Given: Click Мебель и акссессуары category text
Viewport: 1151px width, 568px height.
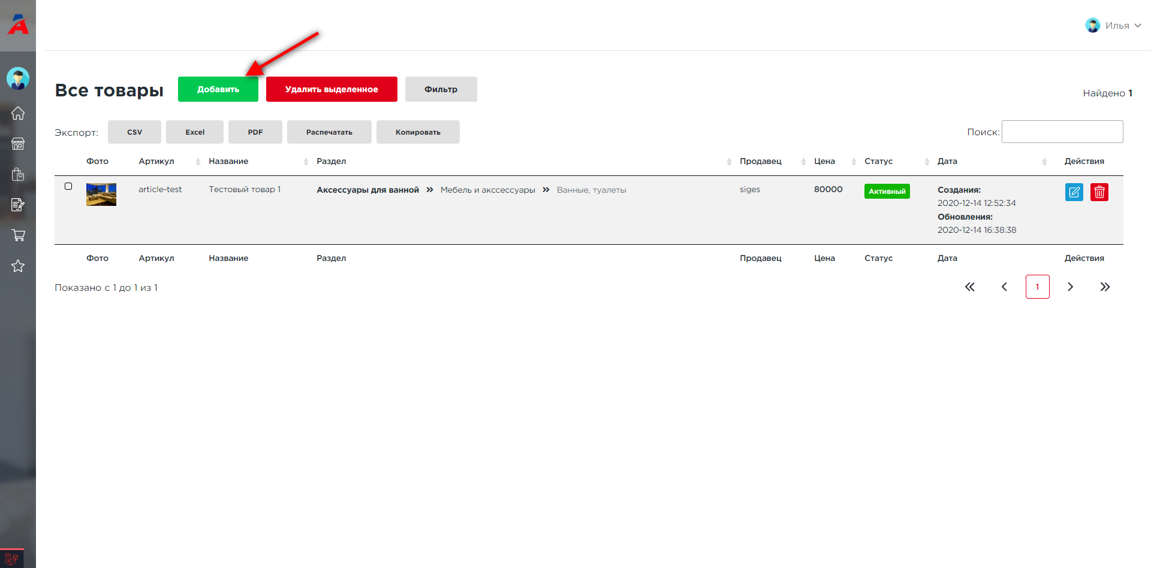Looking at the screenshot, I should tap(488, 190).
